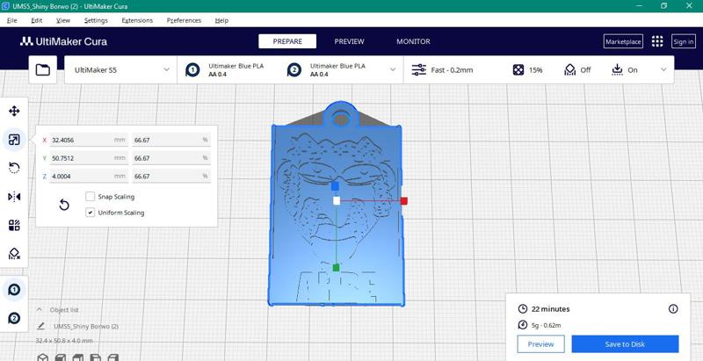Select the Support Blocker tool
703x361 pixels.
14,254
